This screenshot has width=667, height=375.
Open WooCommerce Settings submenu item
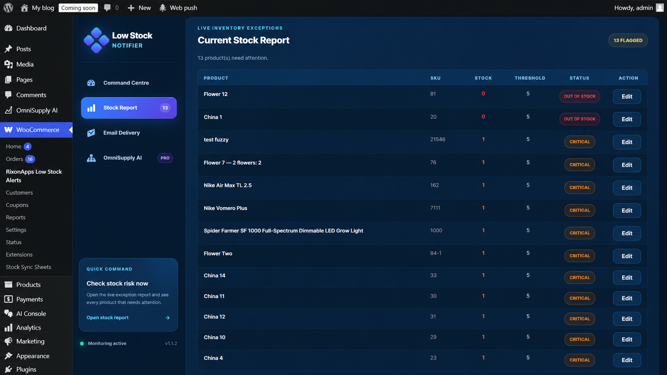tap(16, 230)
